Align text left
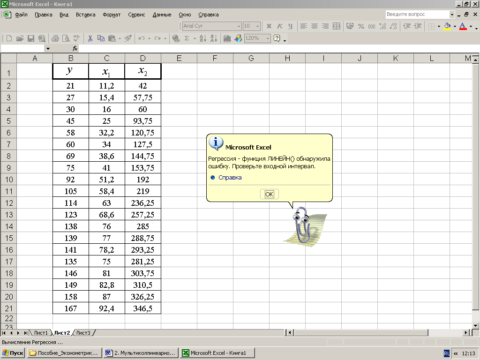 (303, 26)
